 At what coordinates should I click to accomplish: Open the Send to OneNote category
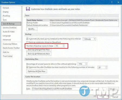[x=11, y=28]
